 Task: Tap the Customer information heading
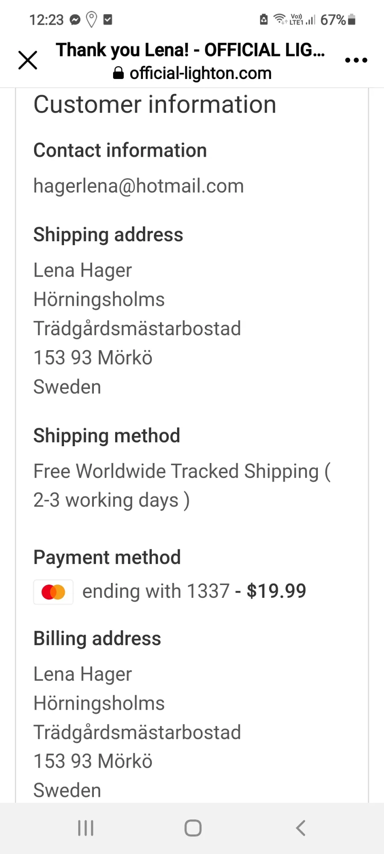(155, 105)
